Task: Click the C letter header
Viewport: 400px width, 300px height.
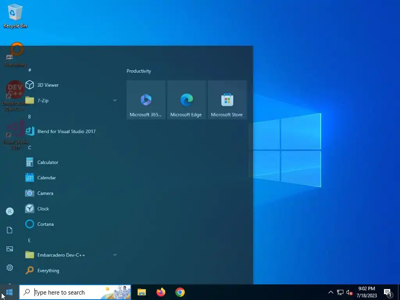Action: pos(30,147)
